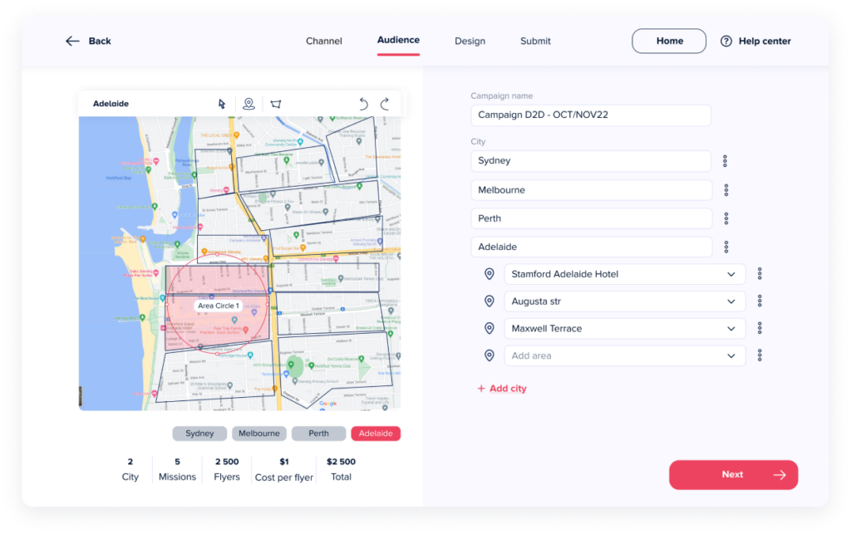Open the Help center link
Image resolution: width=851 pixels, height=534 pixels.
click(755, 42)
